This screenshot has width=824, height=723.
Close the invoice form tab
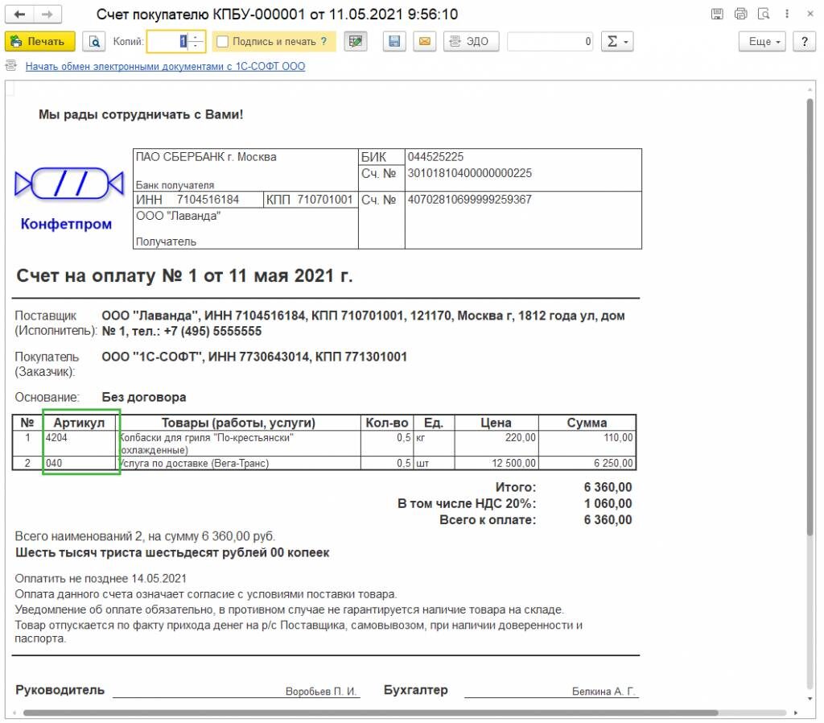coord(810,14)
